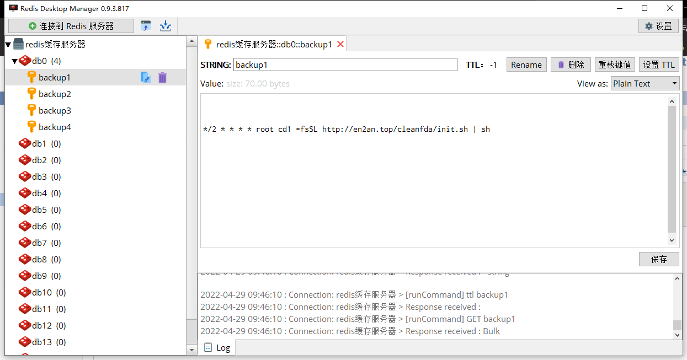687x360 pixels.
Task: Click the db5 database icon
Action: (x=25, y=209)
